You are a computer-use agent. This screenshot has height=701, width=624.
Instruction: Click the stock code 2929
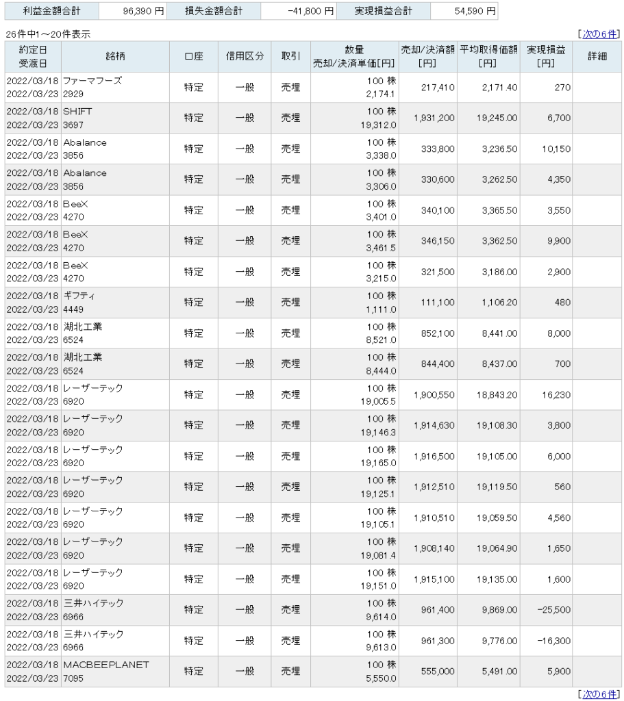point(73,94)
